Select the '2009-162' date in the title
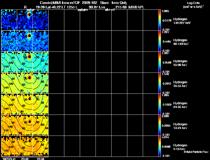This screenshot has height=160, width=210. [x=90, y=3]
